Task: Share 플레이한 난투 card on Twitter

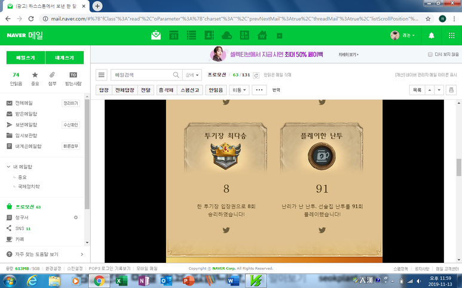Action: pyautogui.click(x=322, y=230)
